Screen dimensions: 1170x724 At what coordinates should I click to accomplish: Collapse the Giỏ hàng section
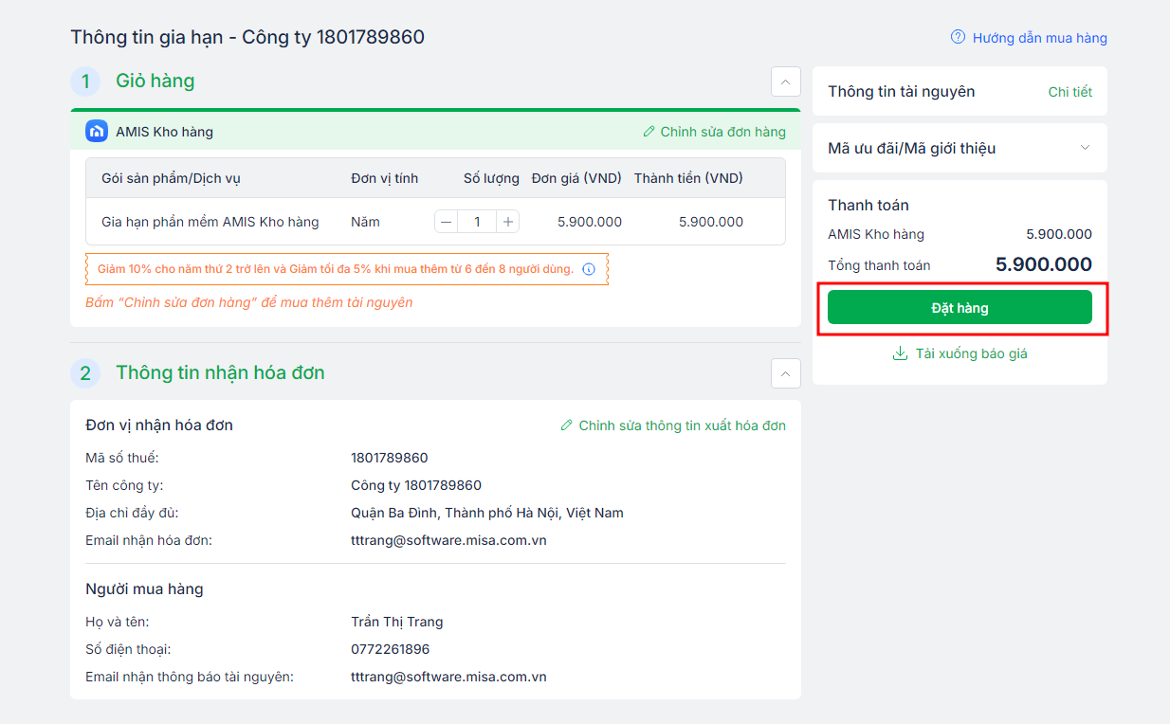tap(785, 82)
